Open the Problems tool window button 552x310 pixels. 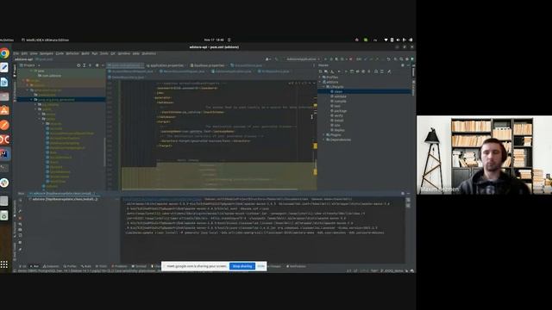[x=119, y=266]
